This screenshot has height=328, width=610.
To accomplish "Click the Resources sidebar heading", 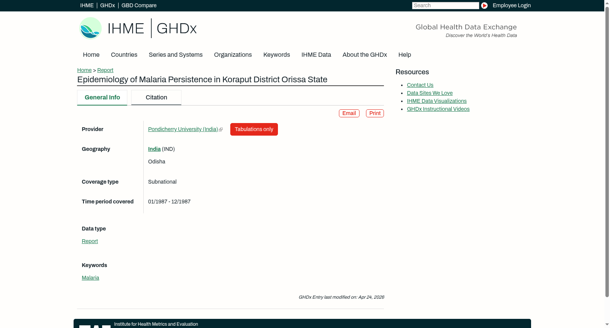I will (x=412, y=72).
